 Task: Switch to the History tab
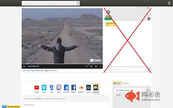coord(126,83)
